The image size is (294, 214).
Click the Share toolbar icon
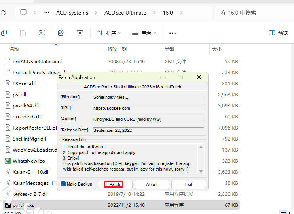pos(61,33)
